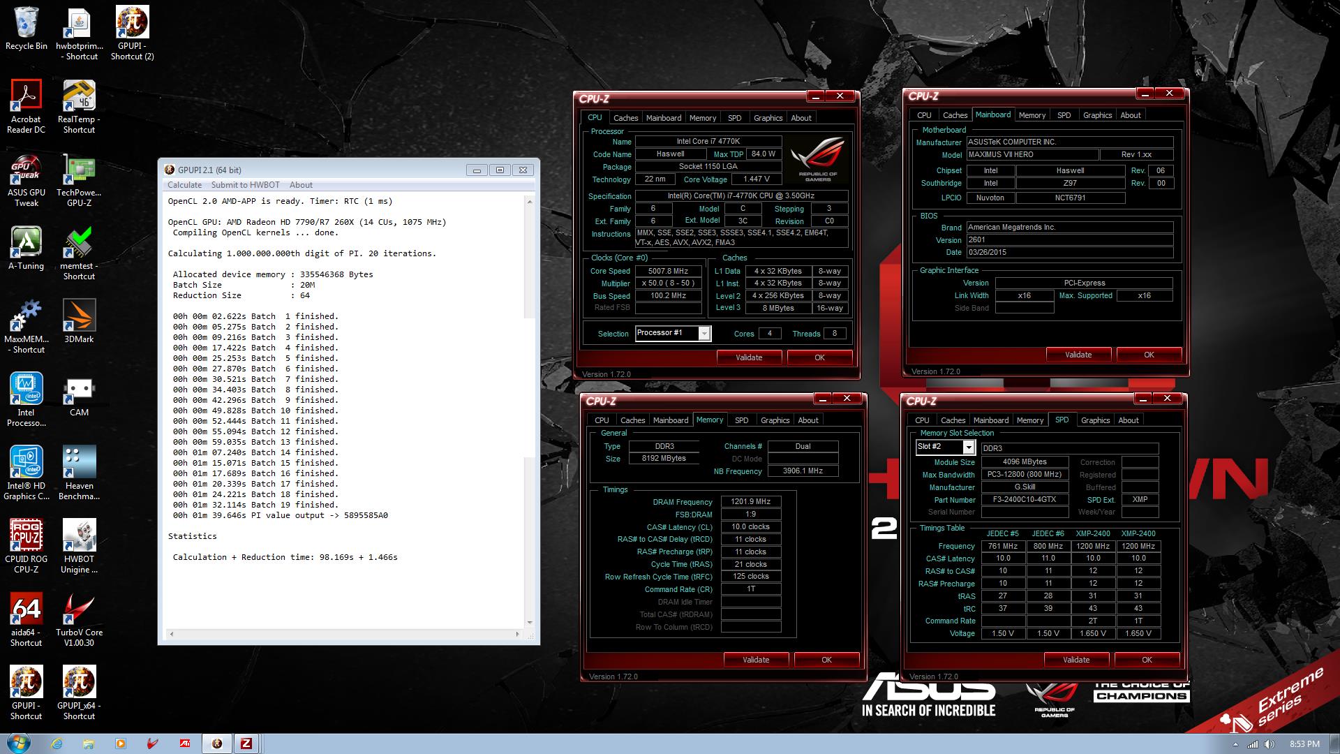The width and height of the screenshot is (1340, 754).
Task: Open the network signal tray icon
Action: [1253, 744]
